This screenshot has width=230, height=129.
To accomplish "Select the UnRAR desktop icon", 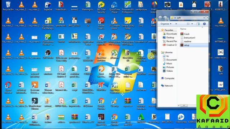I will (61, 38).
